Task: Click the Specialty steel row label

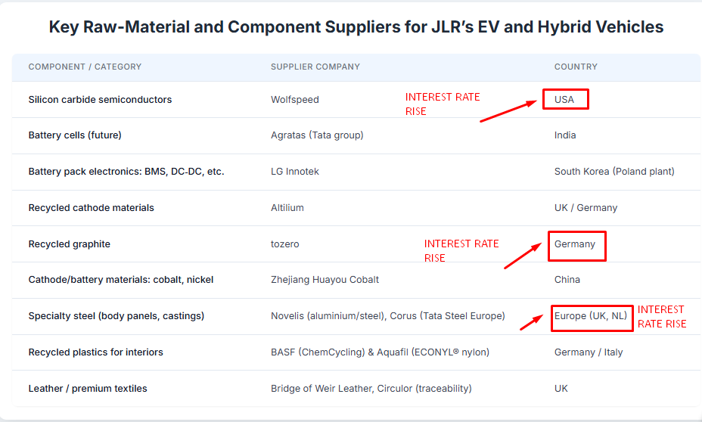Action: pos(116,316)
